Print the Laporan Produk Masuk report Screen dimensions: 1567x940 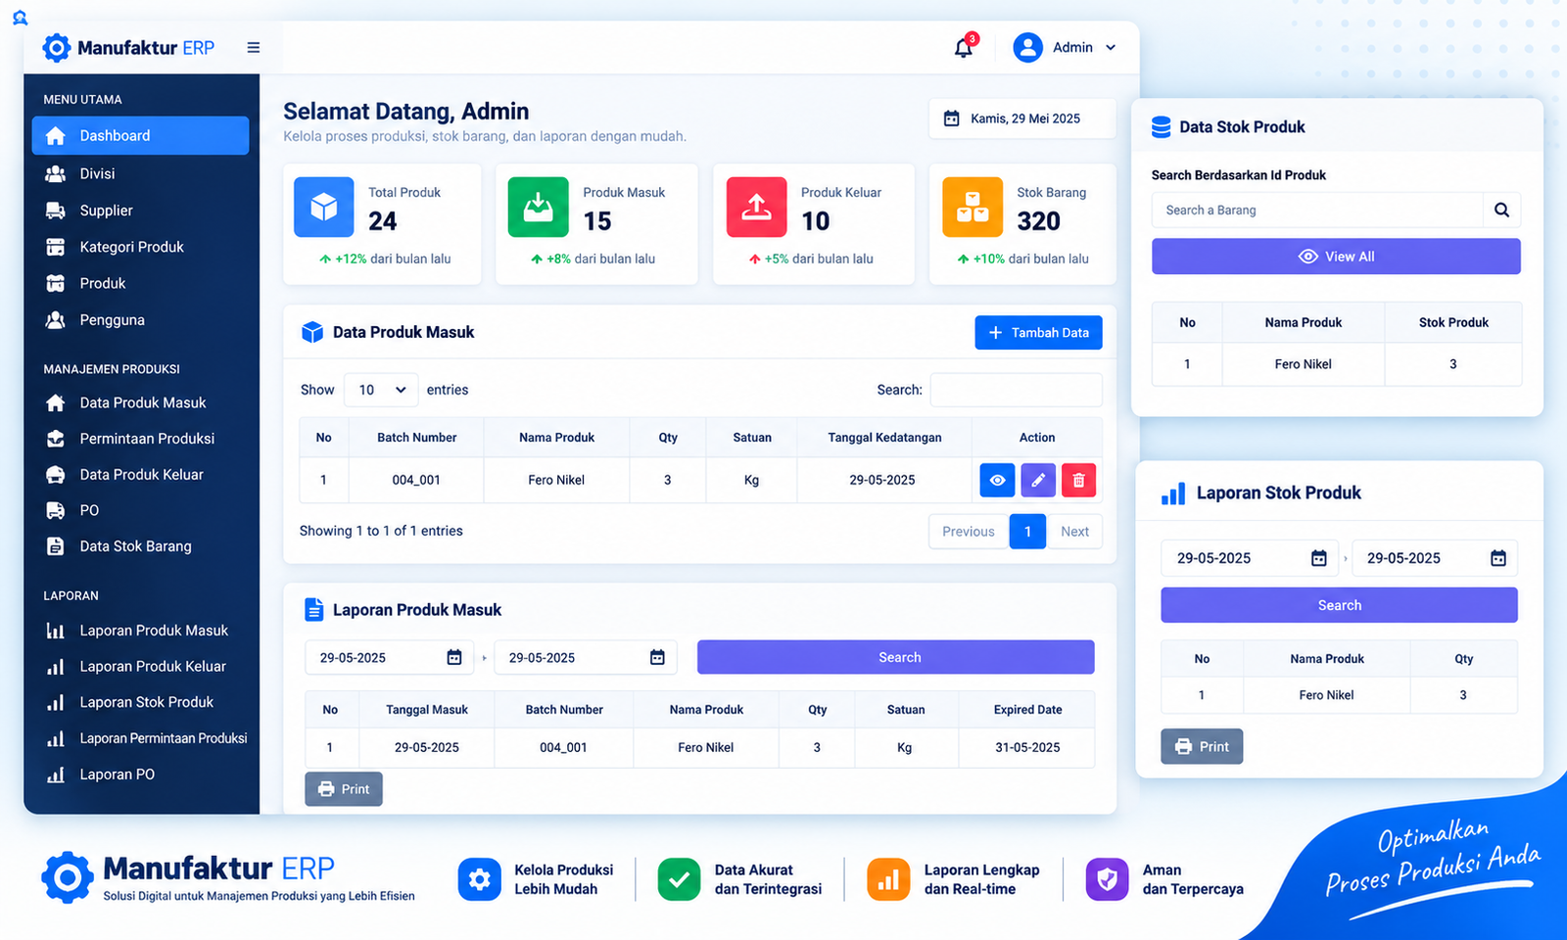pos(344,789)
